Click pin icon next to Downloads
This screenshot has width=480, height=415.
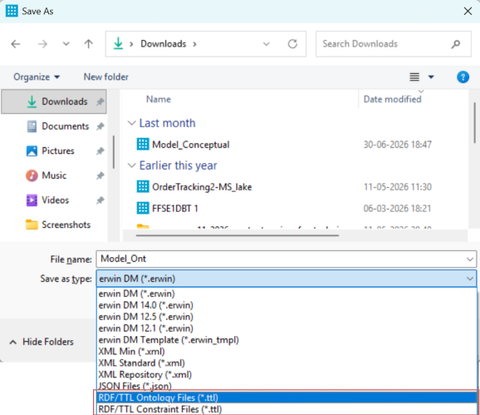[x=100, y=101]
